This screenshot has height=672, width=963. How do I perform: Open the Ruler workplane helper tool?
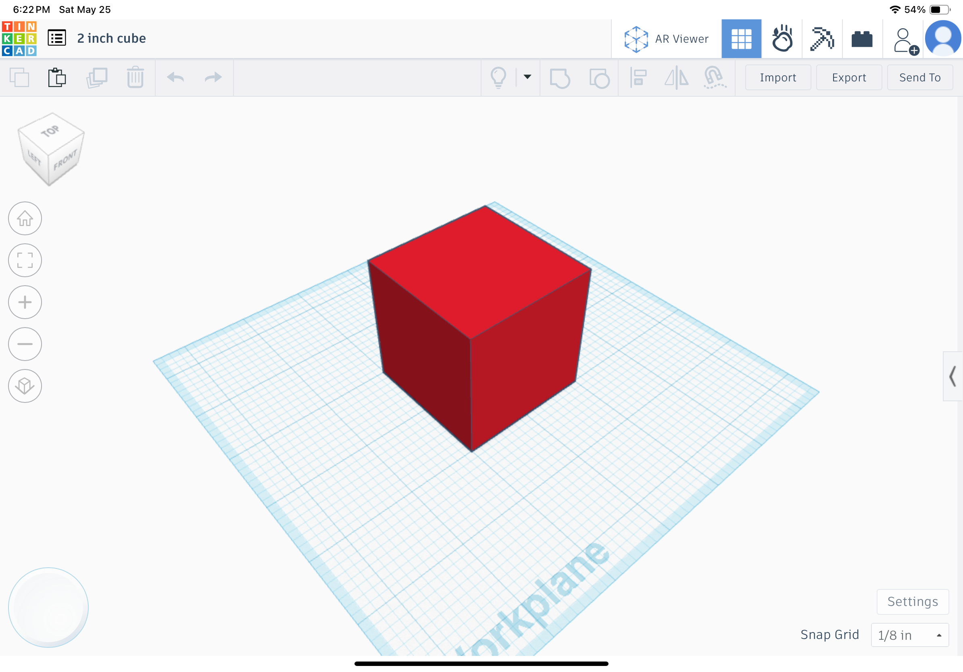[715, 77]
